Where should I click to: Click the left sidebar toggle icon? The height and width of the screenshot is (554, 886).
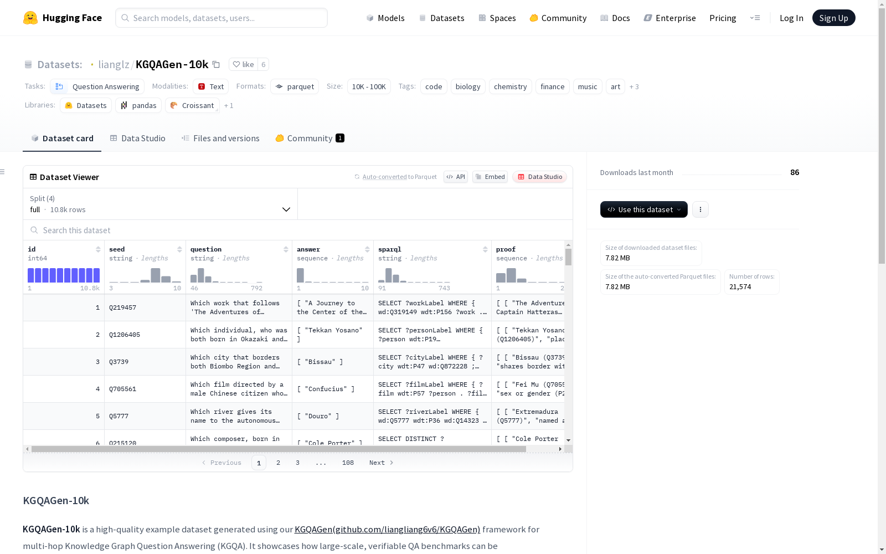tap(3, 172)
